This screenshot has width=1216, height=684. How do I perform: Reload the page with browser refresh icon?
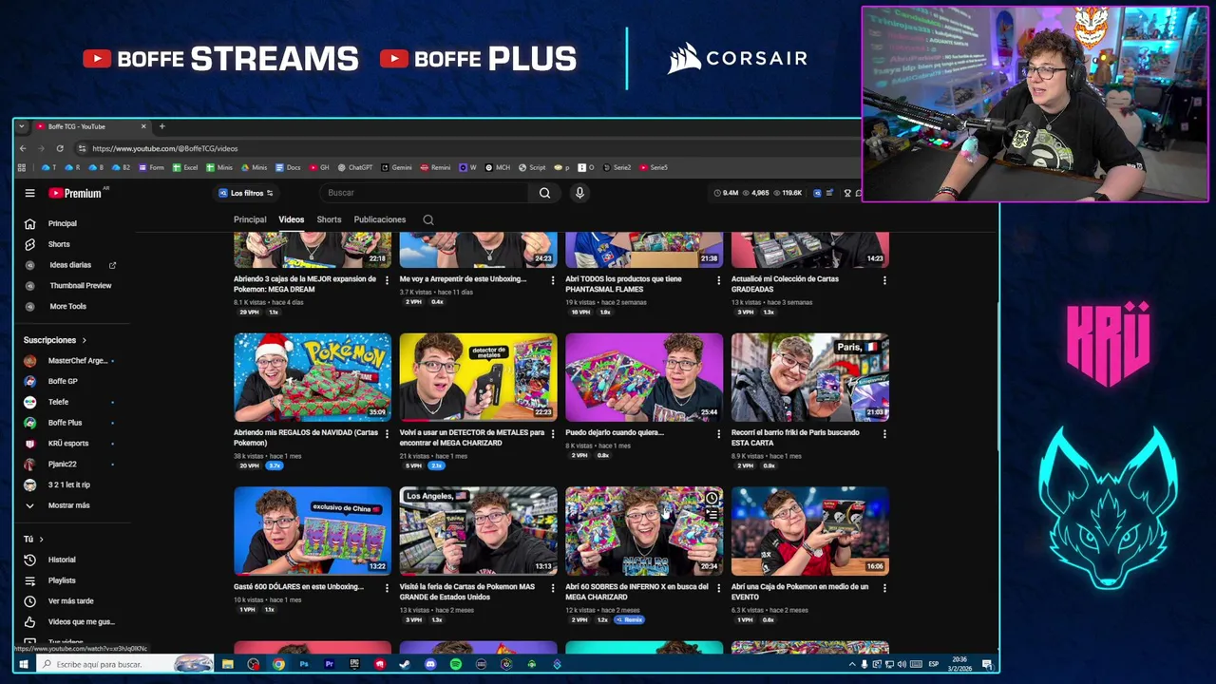click(60, 148)
